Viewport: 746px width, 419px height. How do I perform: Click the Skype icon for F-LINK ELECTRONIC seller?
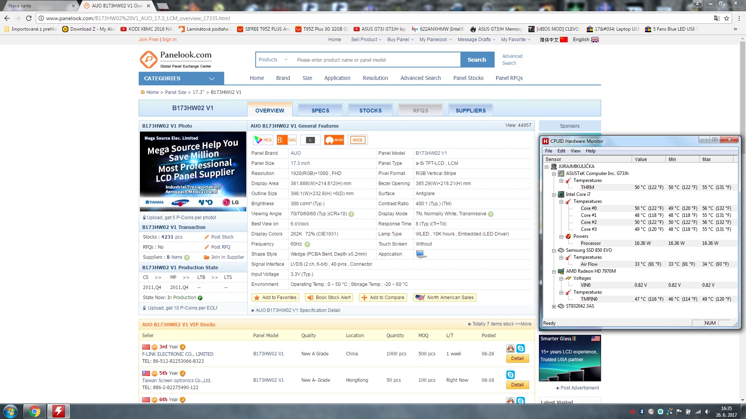[x=521, y=348]
